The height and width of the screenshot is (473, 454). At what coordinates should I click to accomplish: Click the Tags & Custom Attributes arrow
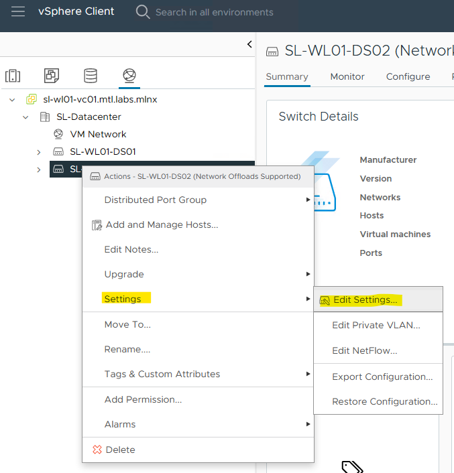pyautogui.click(x=308, y=374)
